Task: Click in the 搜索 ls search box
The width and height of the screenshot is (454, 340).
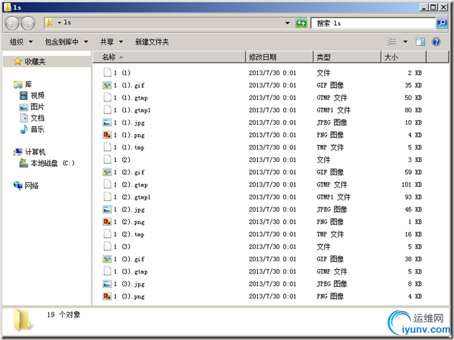Action: (373, 23)
